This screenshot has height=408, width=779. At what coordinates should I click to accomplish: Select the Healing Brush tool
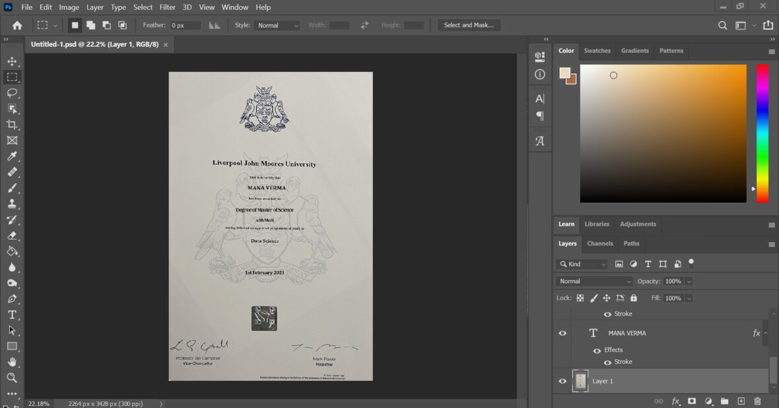[12, 172]
